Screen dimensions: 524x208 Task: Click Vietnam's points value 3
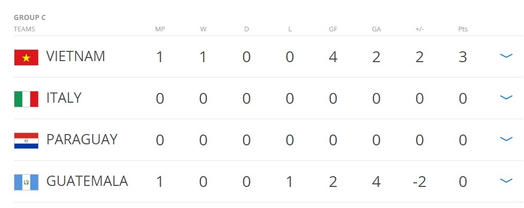point(463,56)
